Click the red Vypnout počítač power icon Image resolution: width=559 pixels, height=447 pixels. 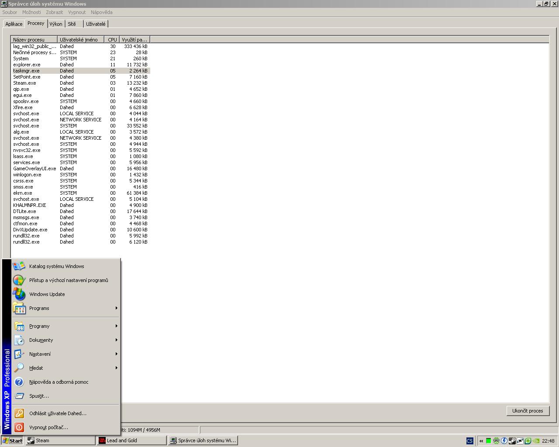point(19,427)
